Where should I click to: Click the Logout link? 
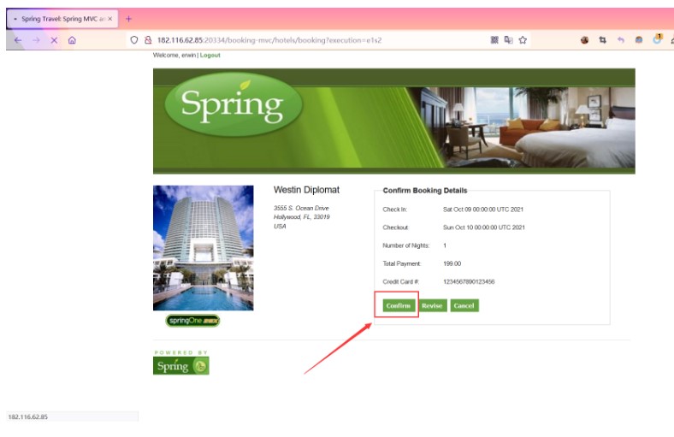[210, 55]
